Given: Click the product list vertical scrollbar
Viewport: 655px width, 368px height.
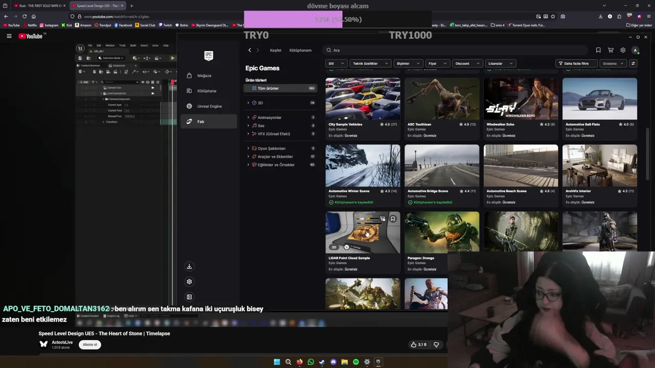Looking at the screenshot, I should tap(648, 153).
